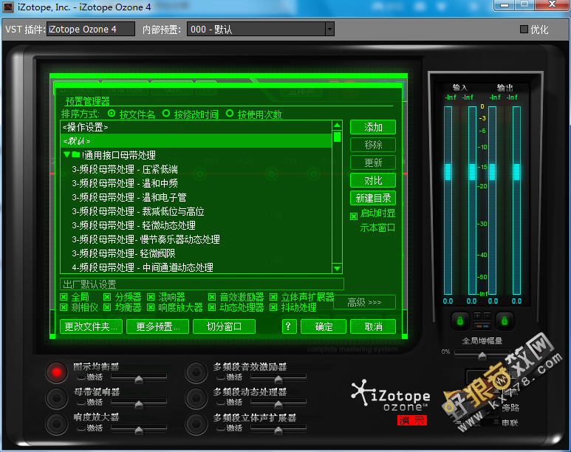
Task: Click the 更改文件夹 button
Action: pyautogui.click(x=91, y=326)
